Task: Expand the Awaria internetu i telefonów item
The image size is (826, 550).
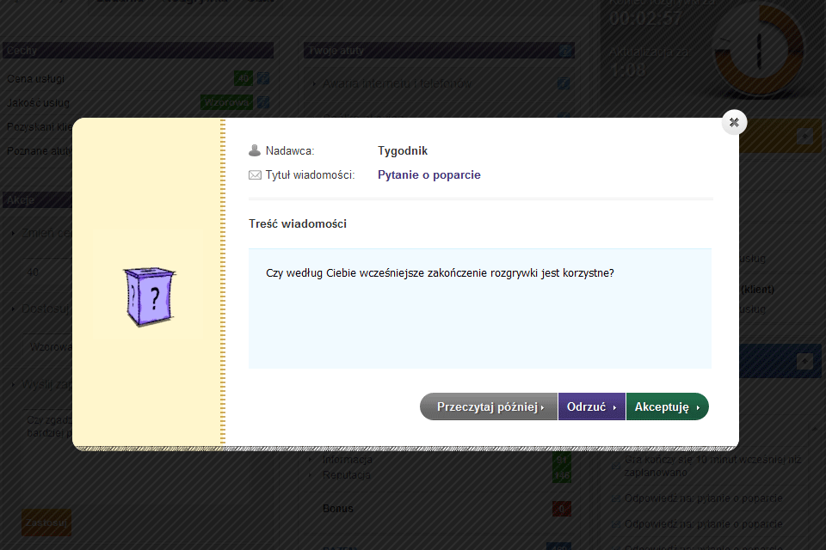Action: click(396, 83)
